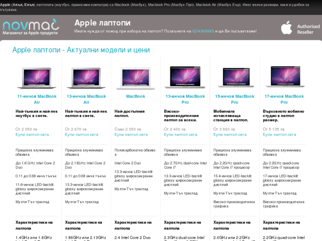Click 'До 2.7GHz dual-core Intel Core i7' spec
The image size is (322, 241).
click(x=185, y=165)
